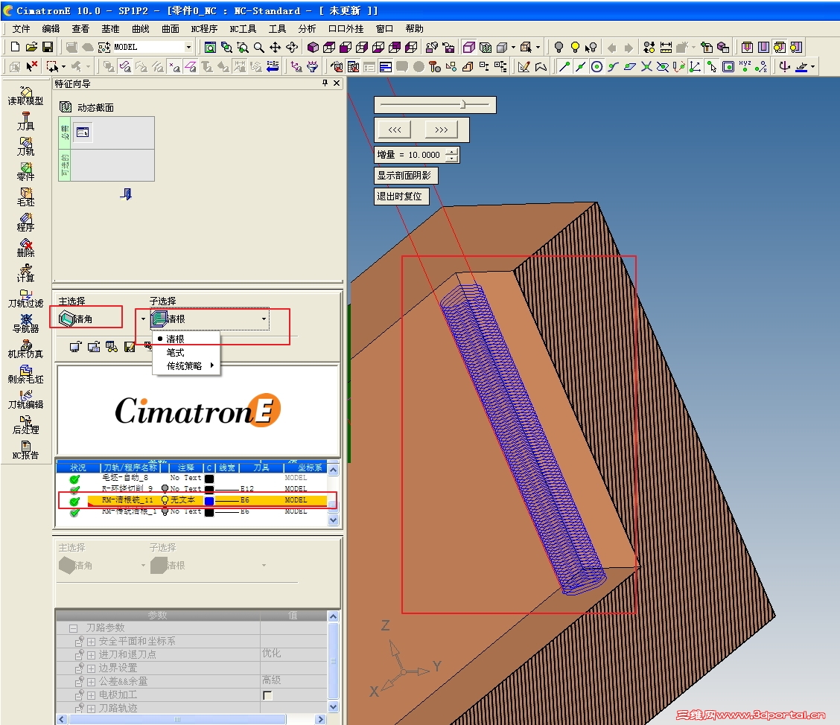840x725 pixels.
Task: Click the New file toolbar icon
Action: pos(16,47)
